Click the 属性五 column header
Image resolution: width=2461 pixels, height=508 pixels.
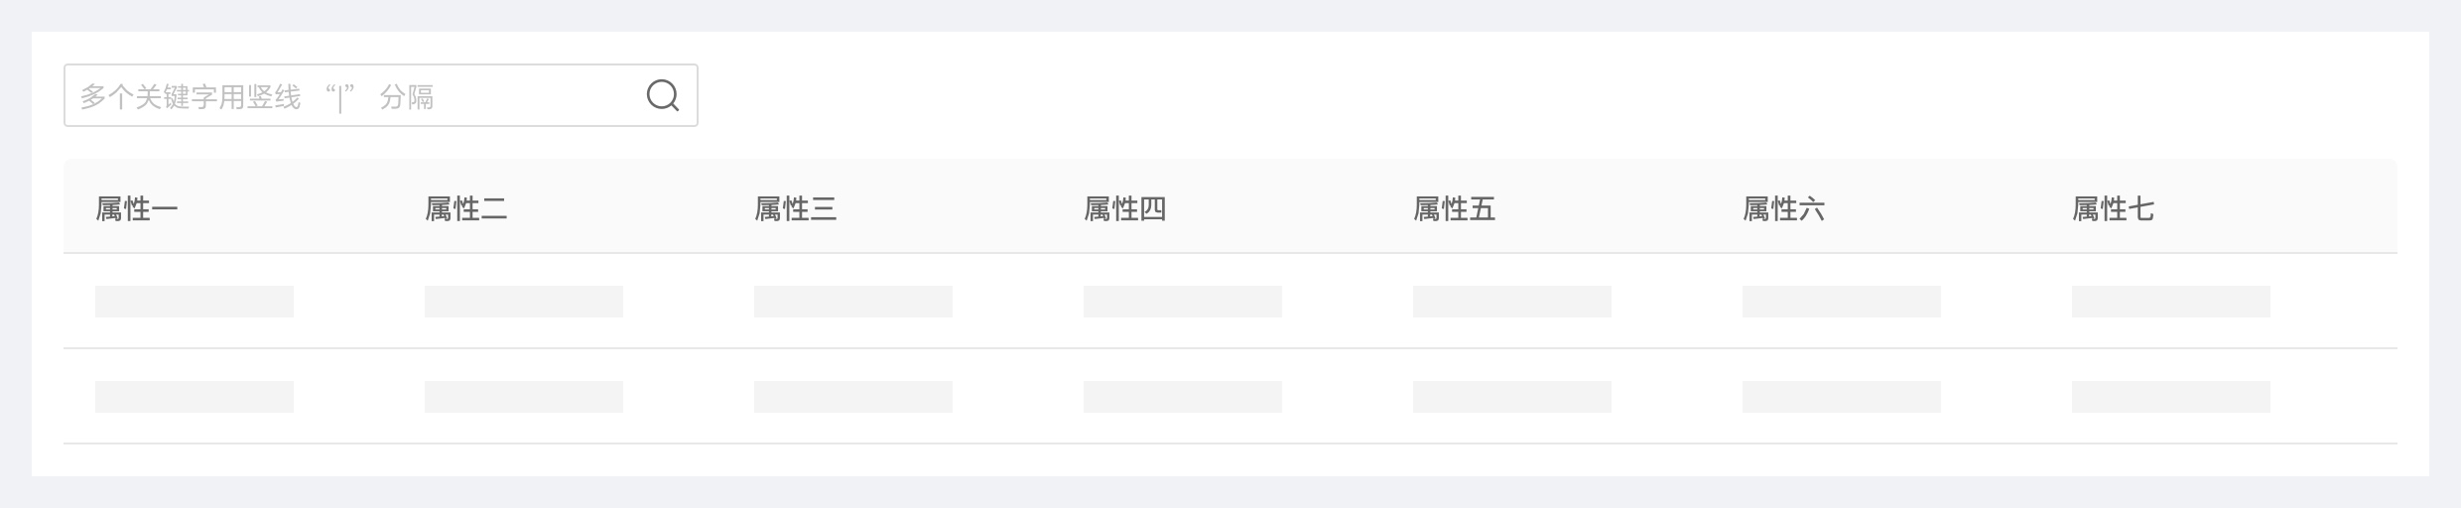click(1455, 208)
